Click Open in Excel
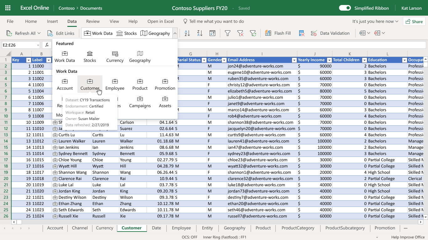428x240 pixels. pos(161,21)
